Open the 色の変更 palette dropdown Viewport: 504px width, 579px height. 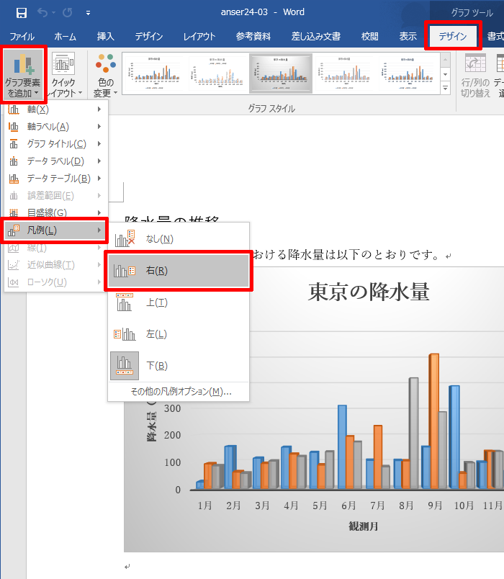tap(106, 75)
